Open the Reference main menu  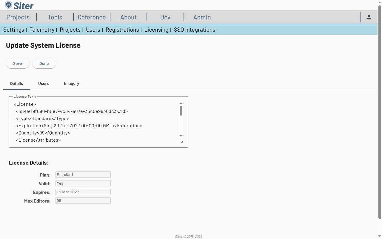(92, 17)
